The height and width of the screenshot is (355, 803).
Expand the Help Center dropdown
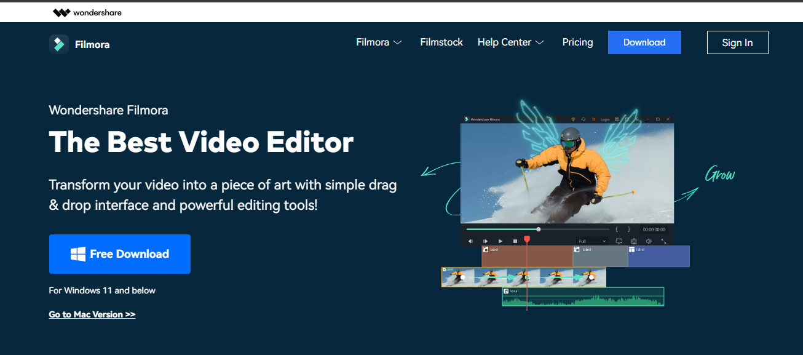(511, 42)
